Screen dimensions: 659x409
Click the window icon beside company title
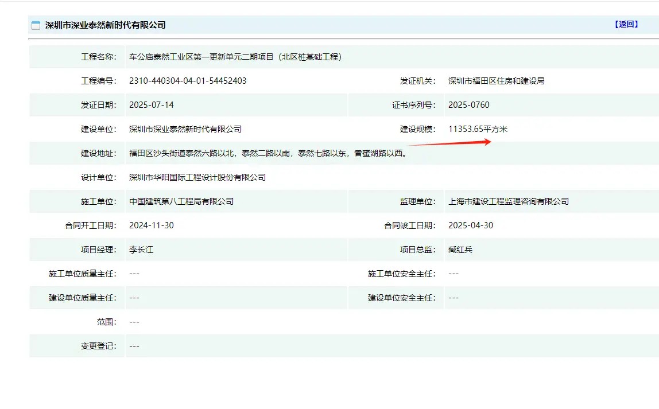[x=36, y=25]
